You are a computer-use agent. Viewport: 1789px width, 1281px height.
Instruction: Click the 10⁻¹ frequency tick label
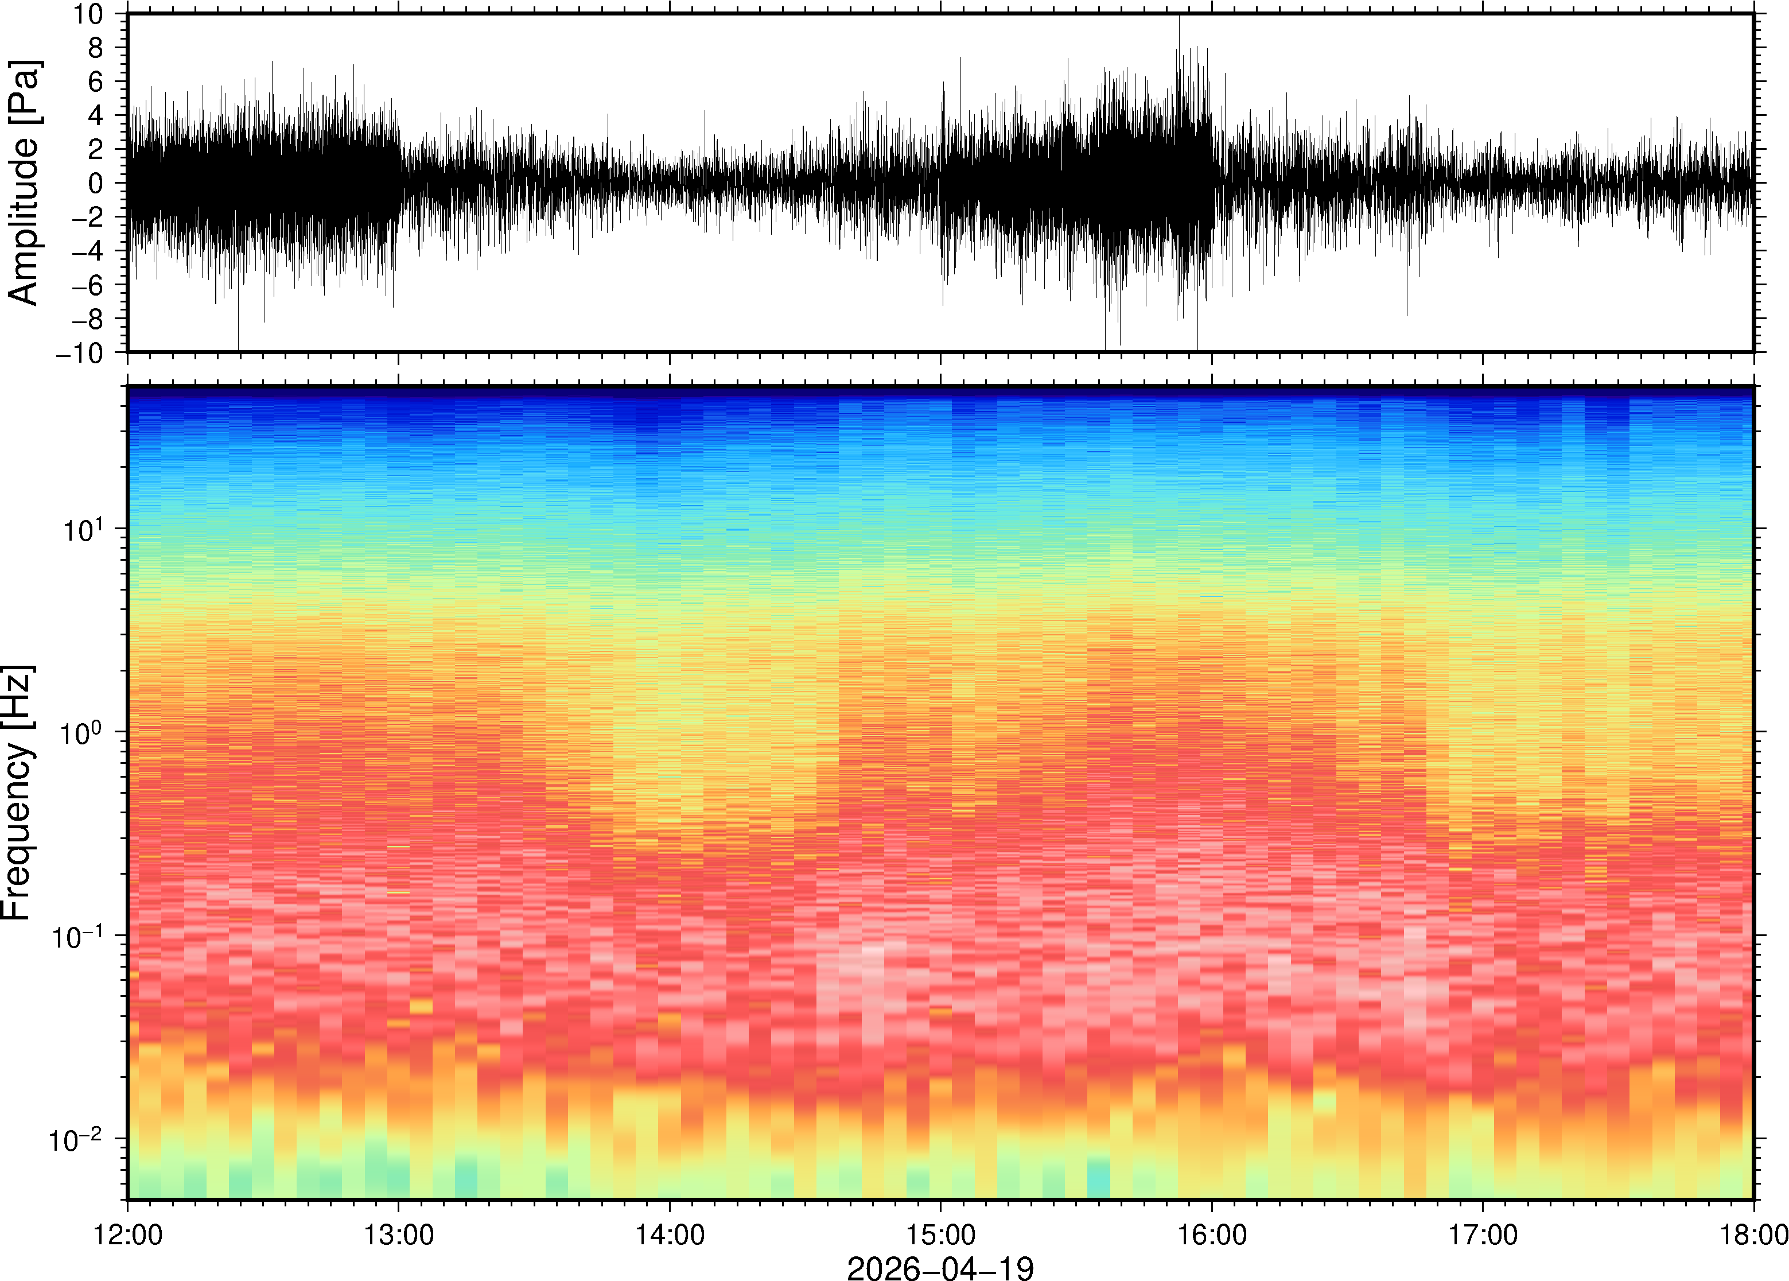77,935
